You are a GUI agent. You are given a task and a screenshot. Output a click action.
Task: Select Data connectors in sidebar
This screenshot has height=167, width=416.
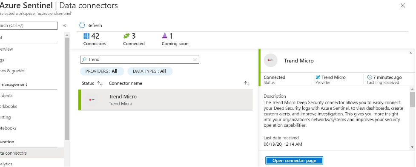coord(32,153)
